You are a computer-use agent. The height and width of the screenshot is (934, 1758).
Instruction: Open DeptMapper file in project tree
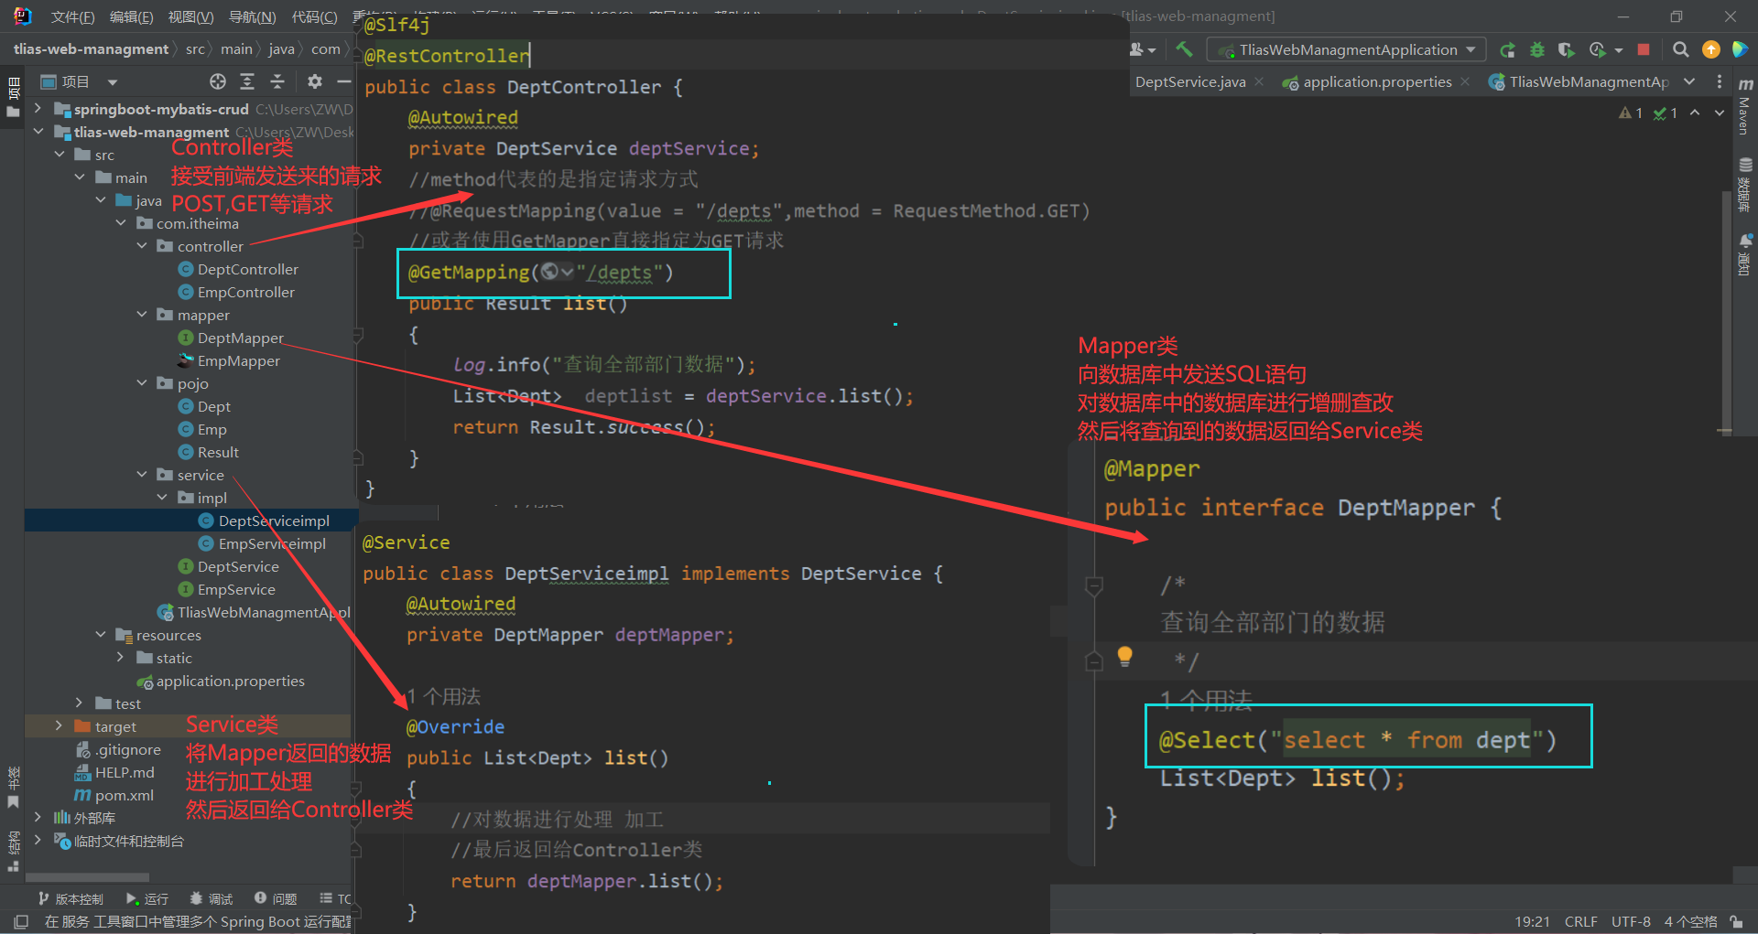240,338
